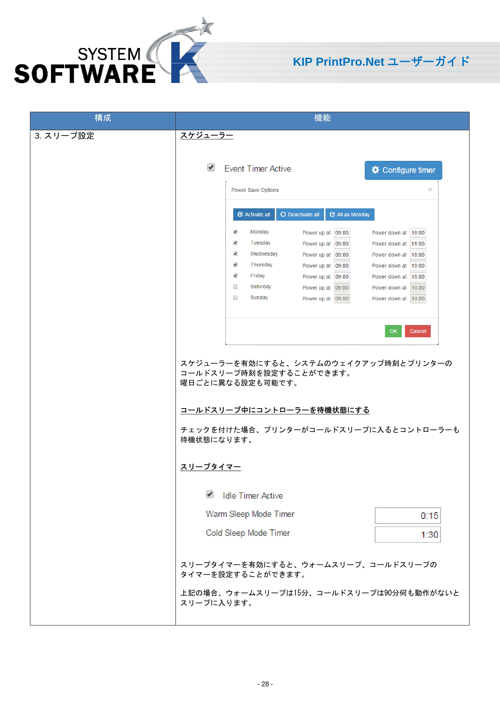The width and height of the screenshot is (500, 707).
Task: Uncheck the Tuesday checkbox
Action: click(235, 243)
